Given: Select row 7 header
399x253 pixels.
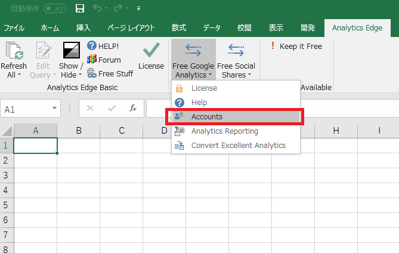Looking at the screenshot, I should (x=7, y=235).
